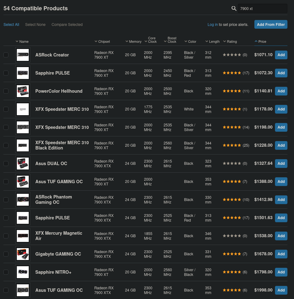Add Sapphire NITRO+ at $1798.00
This screenshot has width=294, height=299.
pyautogui.click(x=281, y=272)
